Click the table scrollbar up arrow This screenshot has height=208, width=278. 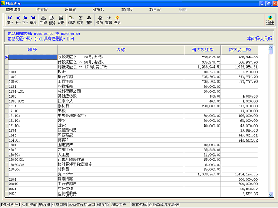(271, 47)
